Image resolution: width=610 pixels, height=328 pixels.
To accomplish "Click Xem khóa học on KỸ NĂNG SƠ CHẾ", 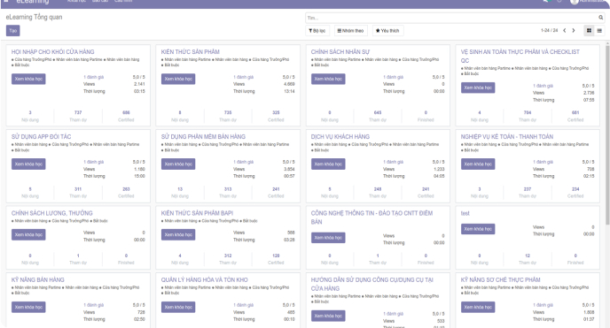I will [x=478, y=307].
